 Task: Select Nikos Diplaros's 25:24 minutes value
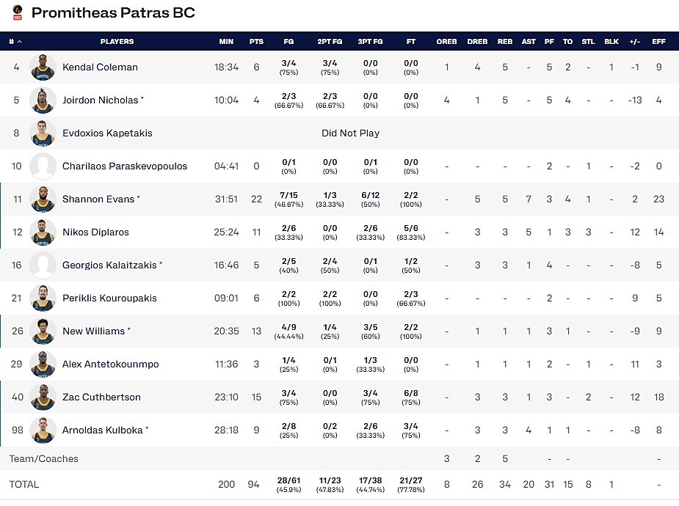(x=226, y=232)
